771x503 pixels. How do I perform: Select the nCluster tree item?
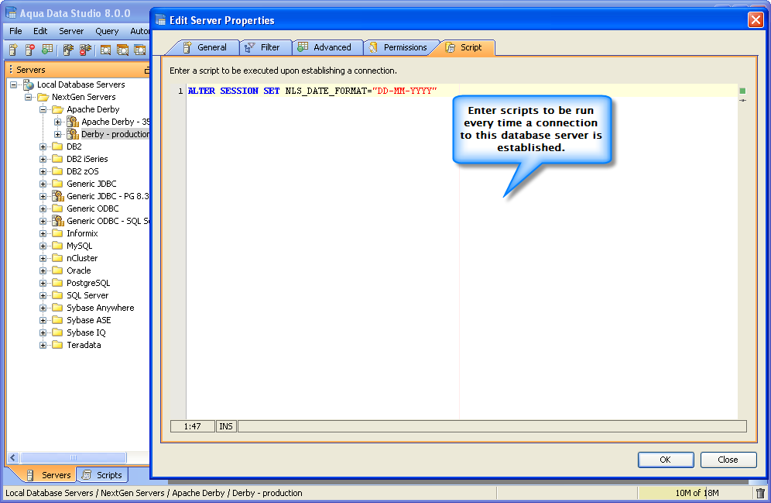click(x=82, y=258)
